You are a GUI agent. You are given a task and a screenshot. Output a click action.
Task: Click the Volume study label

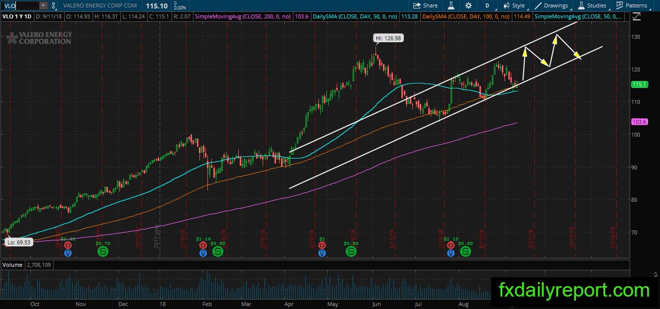click(x=11, y=265)
